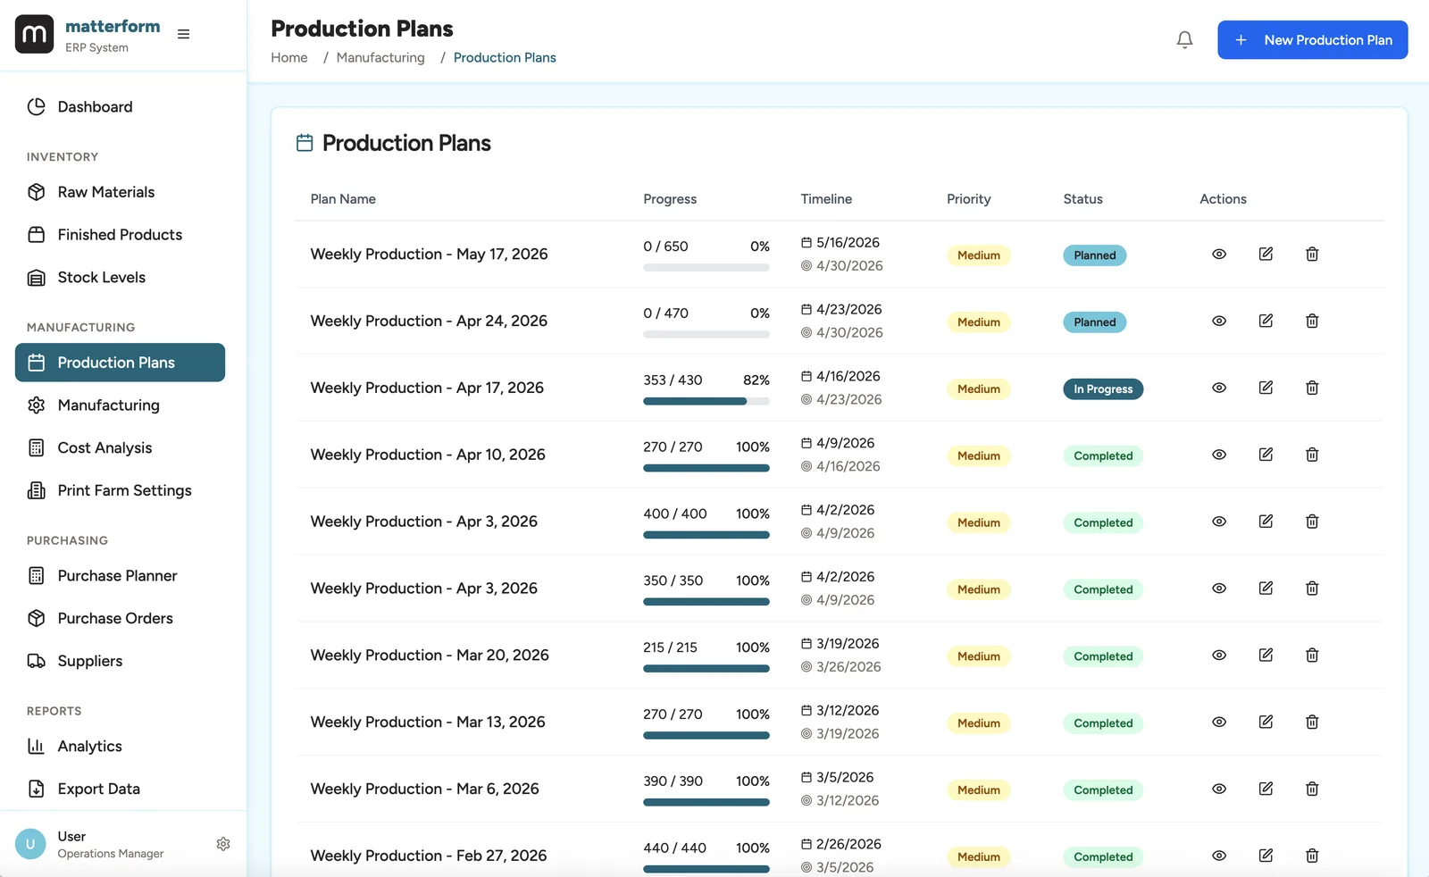Create a New Production Plan

click(1312, 39)
